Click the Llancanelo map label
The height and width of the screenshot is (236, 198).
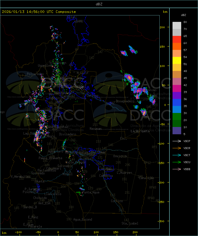tap(53, 194)
